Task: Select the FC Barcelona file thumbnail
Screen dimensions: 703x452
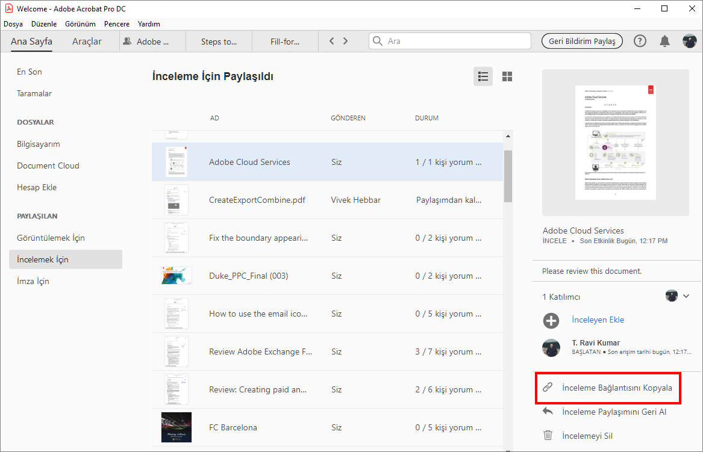Action: (177, 427)
